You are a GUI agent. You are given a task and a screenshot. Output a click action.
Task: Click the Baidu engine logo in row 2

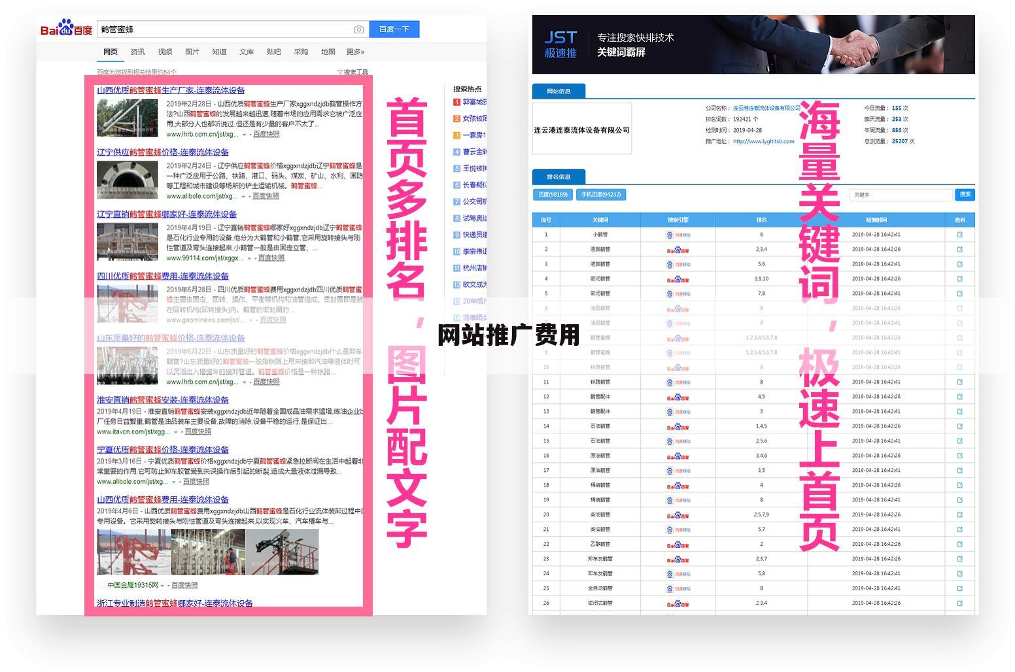click(x=678, y=250)
